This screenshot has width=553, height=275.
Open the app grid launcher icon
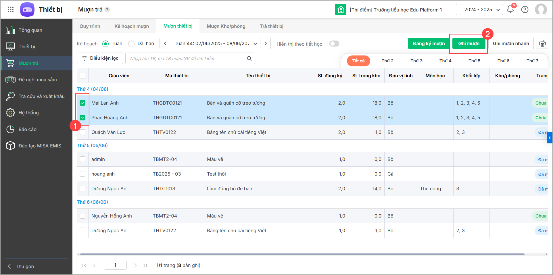11,9
